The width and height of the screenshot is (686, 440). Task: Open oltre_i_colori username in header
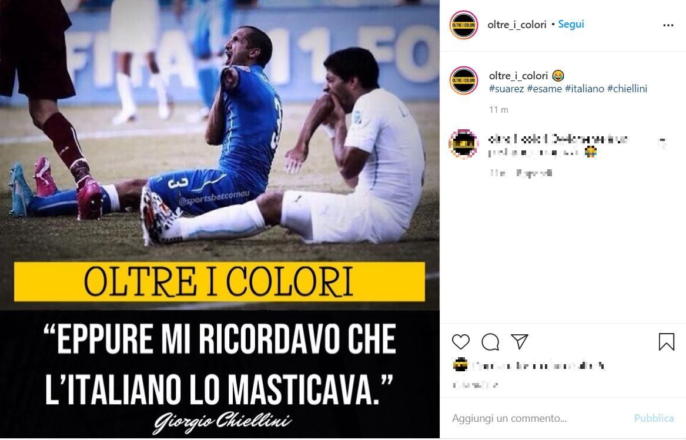click(517, 25)
